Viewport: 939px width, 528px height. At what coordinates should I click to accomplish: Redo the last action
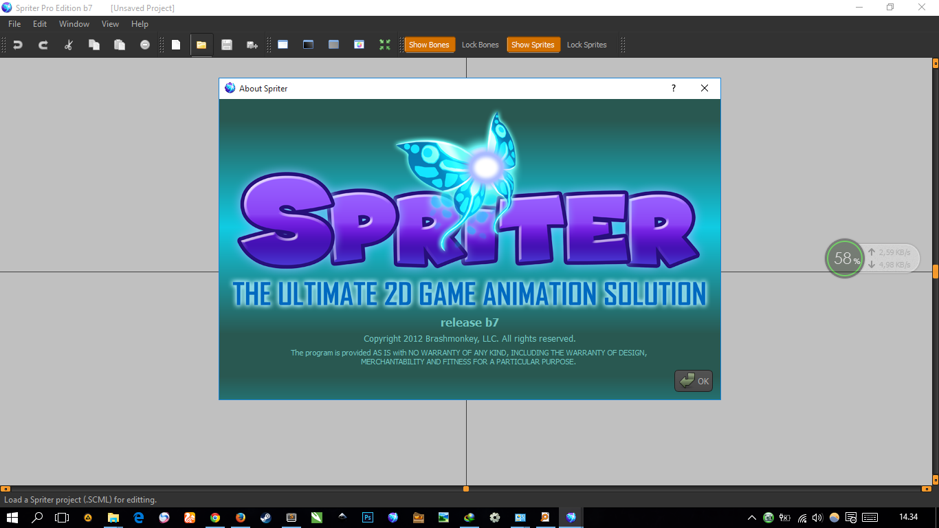(42, 45)
